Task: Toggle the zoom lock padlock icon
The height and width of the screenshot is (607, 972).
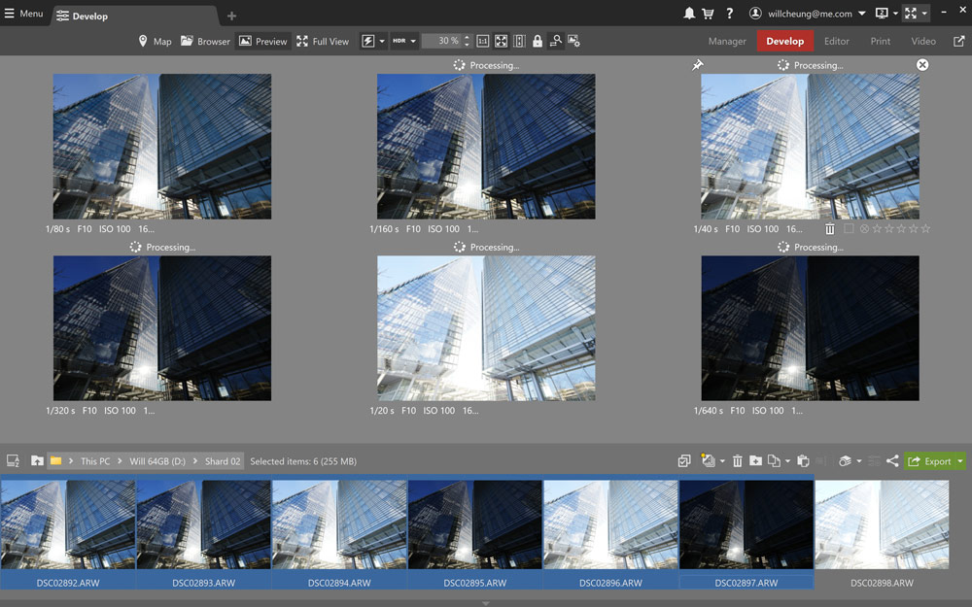Action: [x=538, y=41]
